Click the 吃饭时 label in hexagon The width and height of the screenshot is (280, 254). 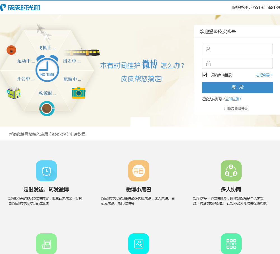(48, 93)
